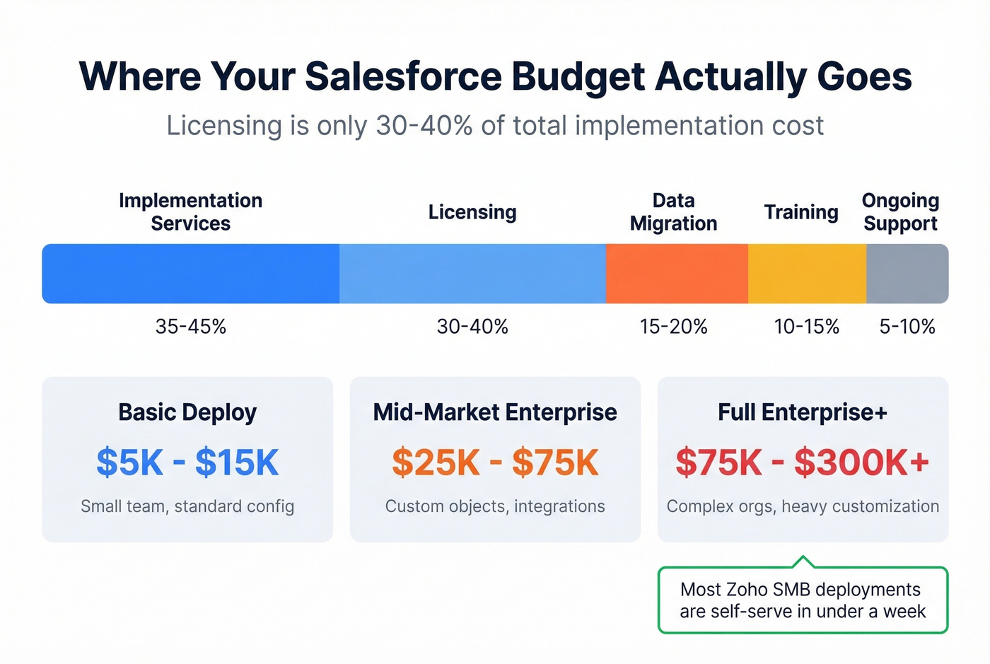Image resolution: width=990 pixels, height=664 pixels.
Task: Select the yellow Training segment
Action: pyautogui.click(x=806, y=274)
